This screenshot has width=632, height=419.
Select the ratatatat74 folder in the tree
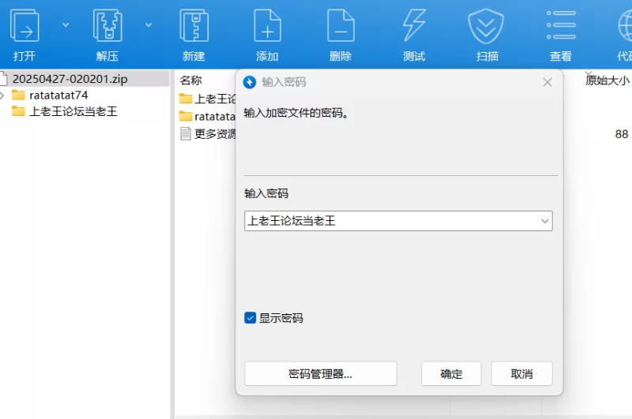tap(58, 95)
